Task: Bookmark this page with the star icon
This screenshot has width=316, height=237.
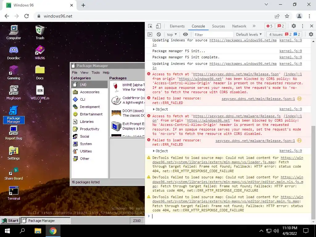Action: [287, 16]
